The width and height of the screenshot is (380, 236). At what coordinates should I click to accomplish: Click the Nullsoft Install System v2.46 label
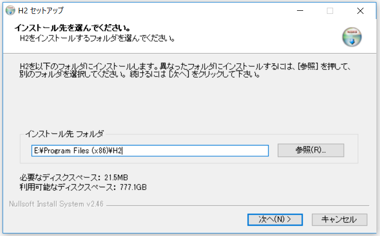click(x=57, y=204)
